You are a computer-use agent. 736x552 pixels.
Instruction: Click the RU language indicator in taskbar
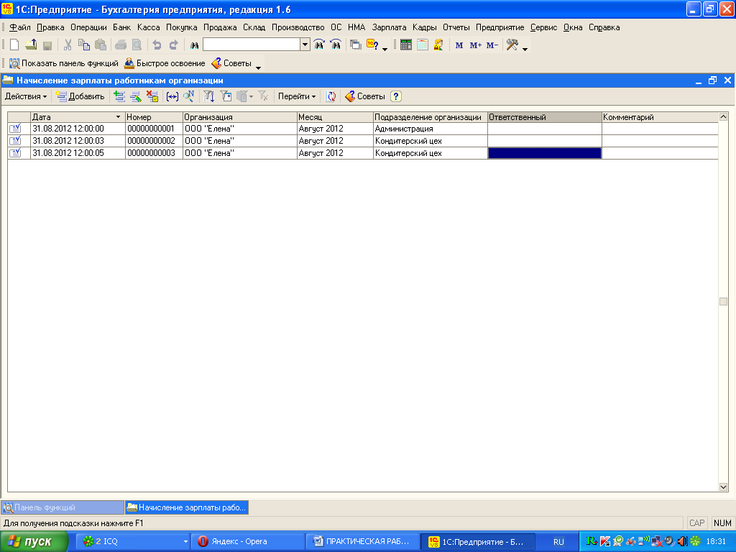(558, 542)
